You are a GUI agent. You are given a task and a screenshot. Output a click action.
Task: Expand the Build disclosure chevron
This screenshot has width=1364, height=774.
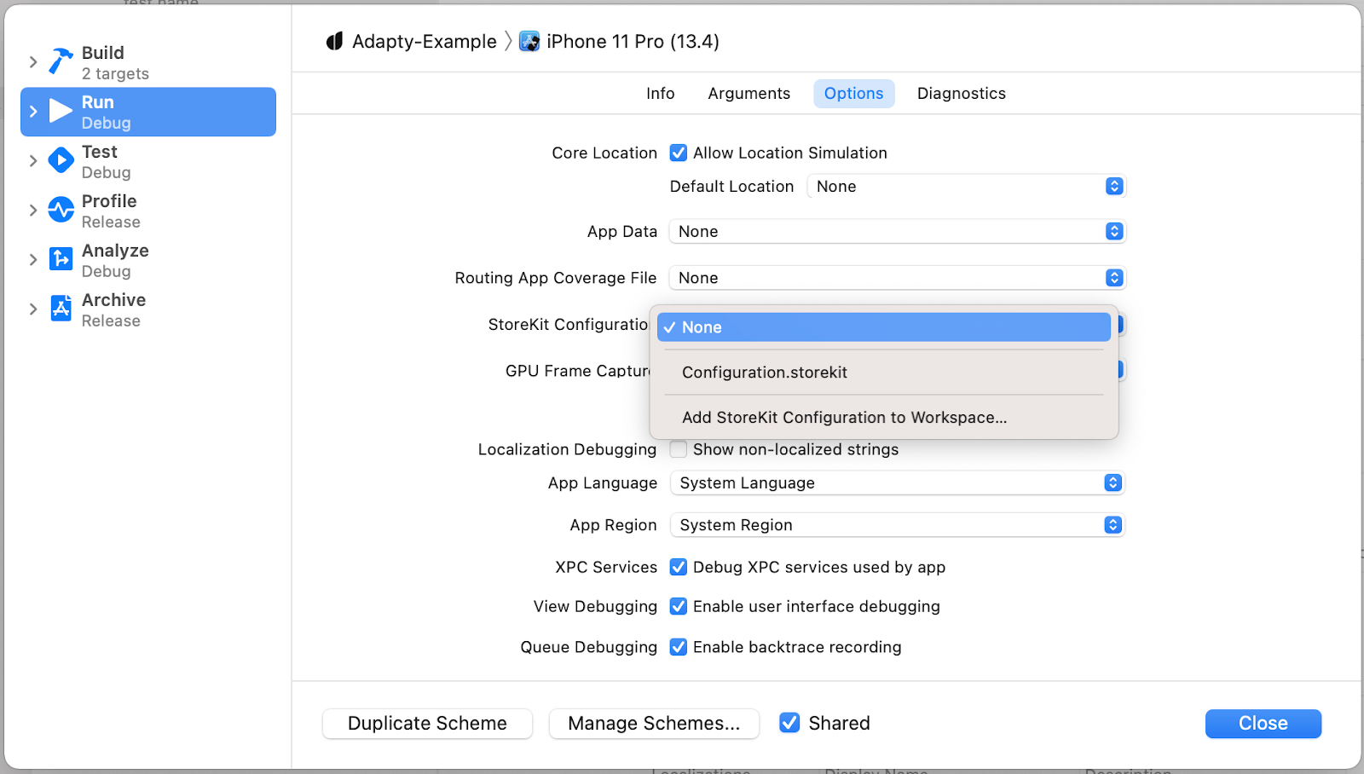click(x=33, y=62)
